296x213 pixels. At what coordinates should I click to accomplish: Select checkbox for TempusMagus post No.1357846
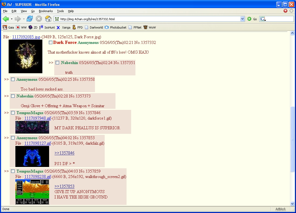point(13,113)
